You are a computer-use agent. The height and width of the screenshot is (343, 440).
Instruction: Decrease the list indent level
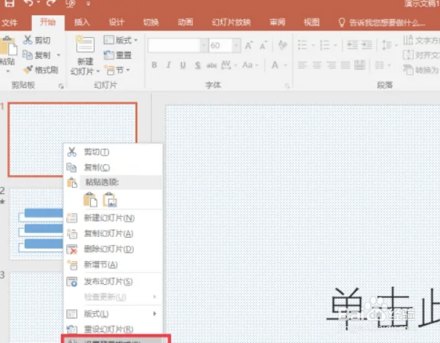352,45
